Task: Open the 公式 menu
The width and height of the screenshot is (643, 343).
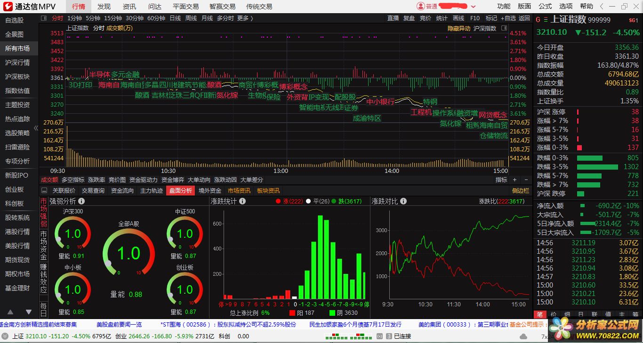Action: pyautogui.click(x=545, y=6)
